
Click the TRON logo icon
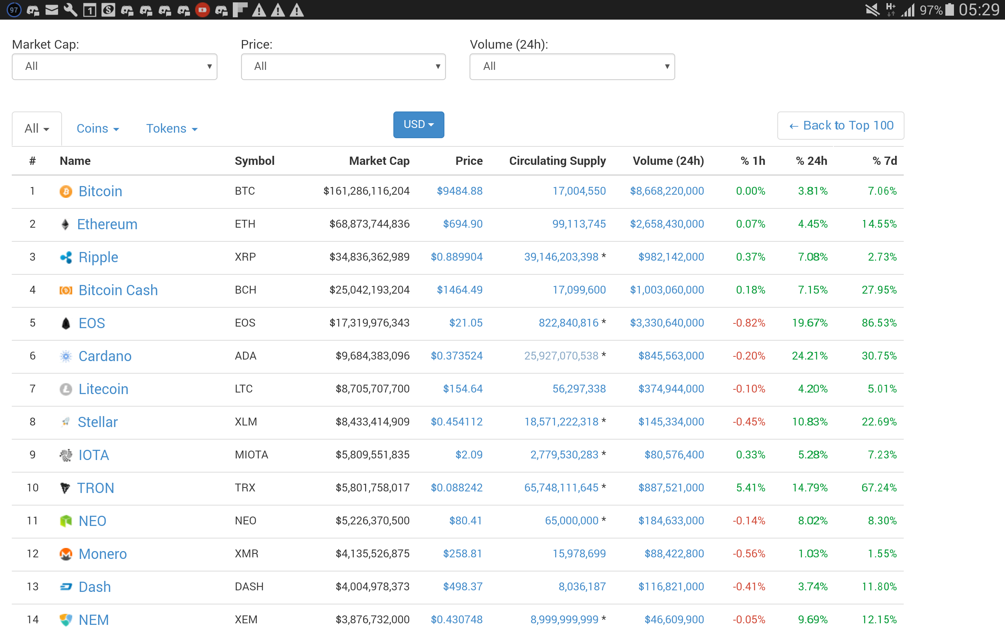(65, 488)
